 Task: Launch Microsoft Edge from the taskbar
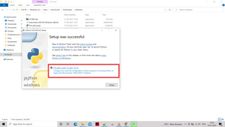pos(75,124)
